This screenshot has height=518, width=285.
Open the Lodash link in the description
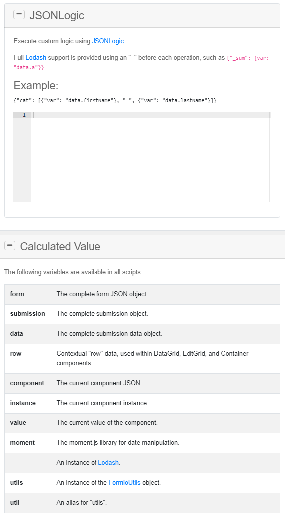36,58
